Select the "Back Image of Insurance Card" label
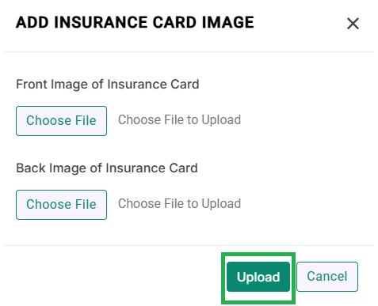This screenshot has height=306, width=378. coord(107,168)
